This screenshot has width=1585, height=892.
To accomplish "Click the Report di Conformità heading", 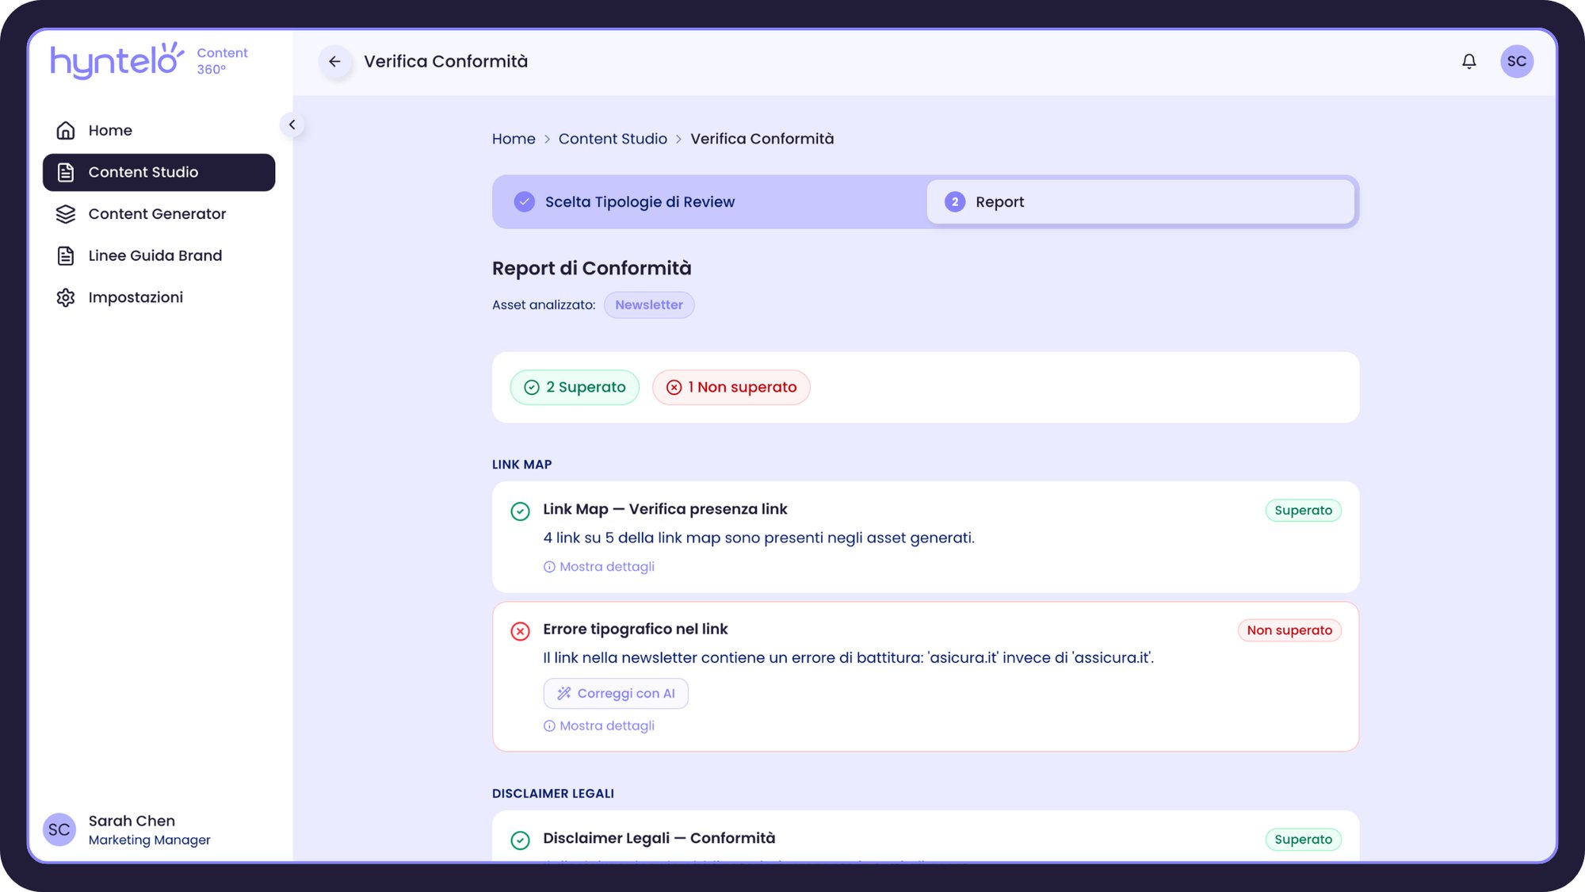I will tap(591, 269).
